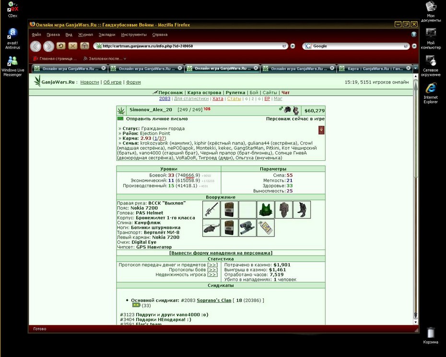Open the tab list dropdown arrow
This screenshot has height=357, width=446.
[x=416, y=68]
